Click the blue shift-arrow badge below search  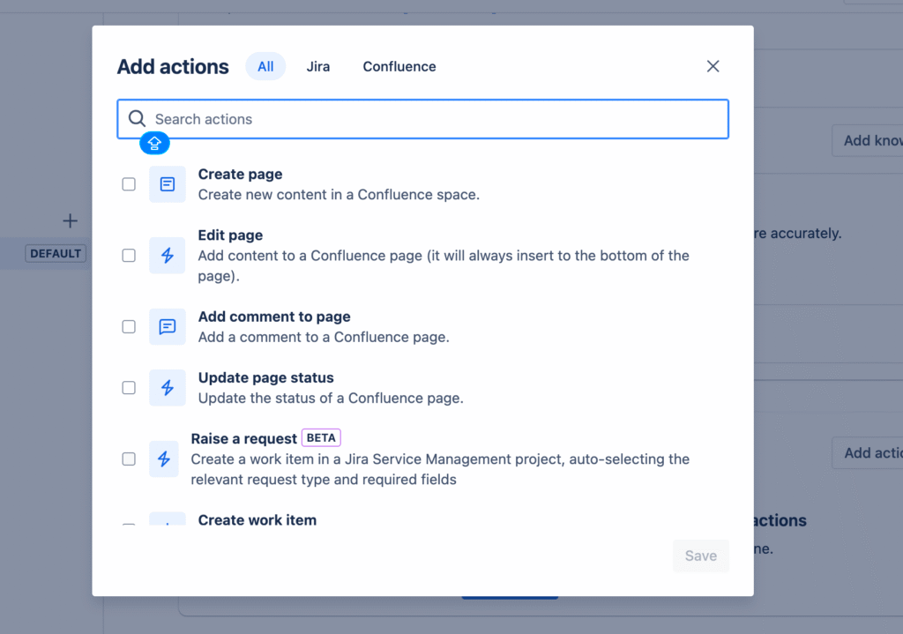click(155, 143)
